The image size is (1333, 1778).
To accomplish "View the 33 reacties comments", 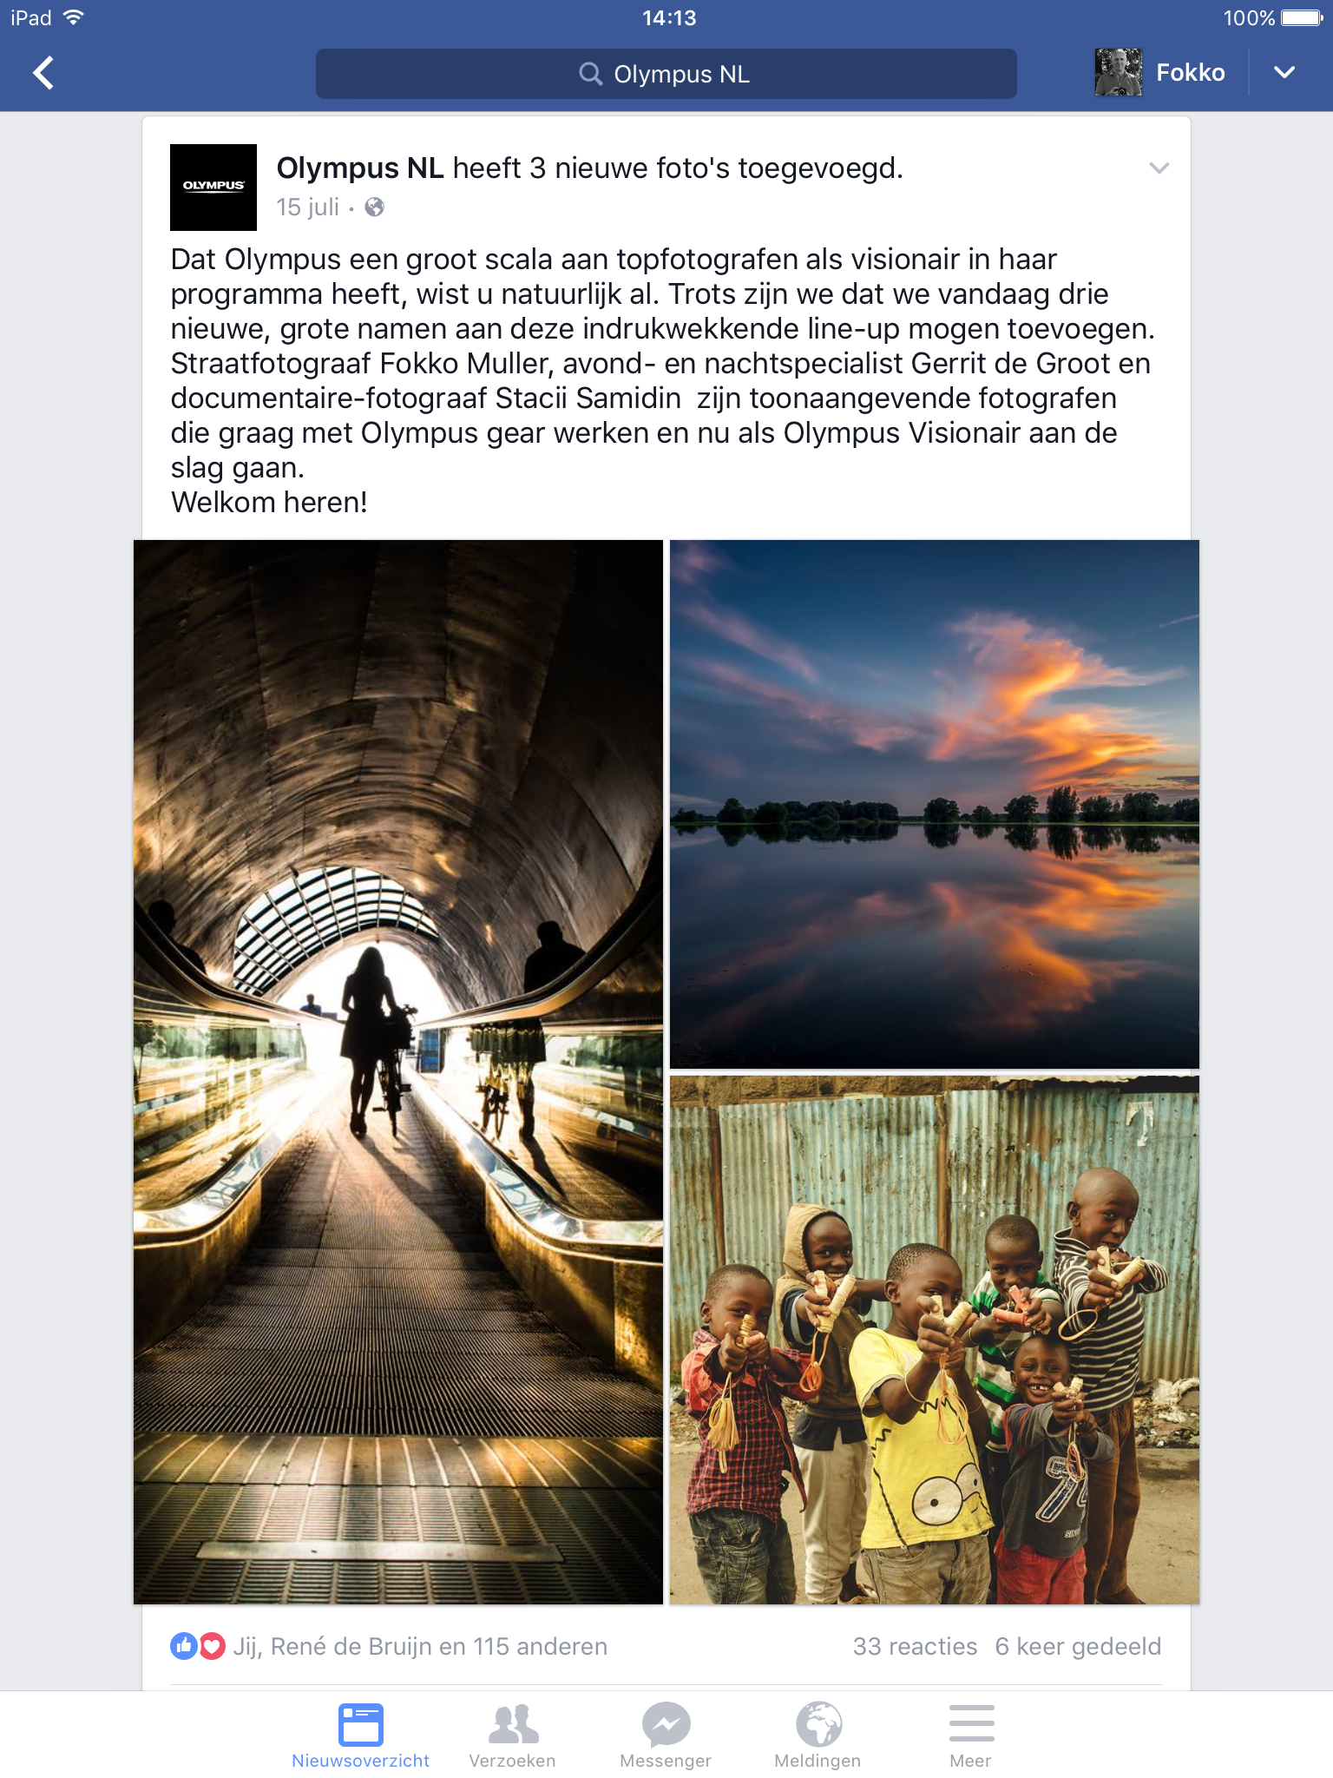I will pyautogui.click(x=915, y=1647).
